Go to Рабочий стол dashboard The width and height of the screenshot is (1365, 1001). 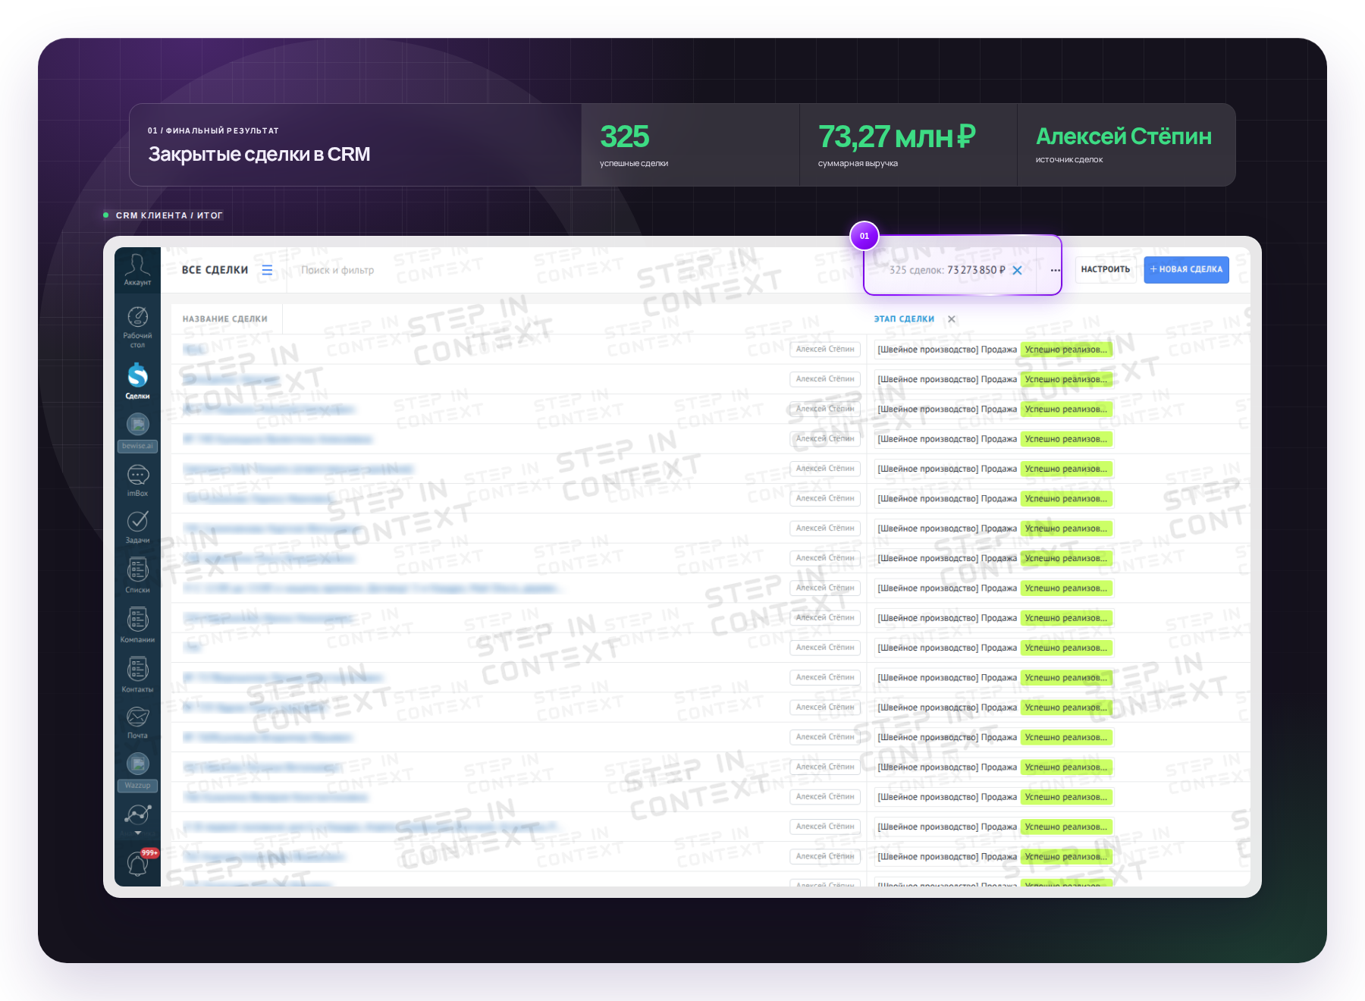pos(137,328)
